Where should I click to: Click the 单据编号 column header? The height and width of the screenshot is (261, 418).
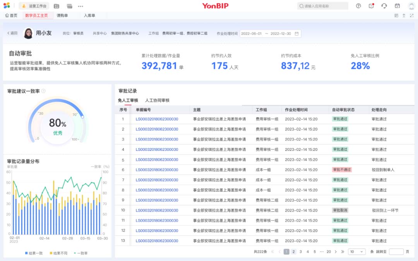(x=143, y=110)
